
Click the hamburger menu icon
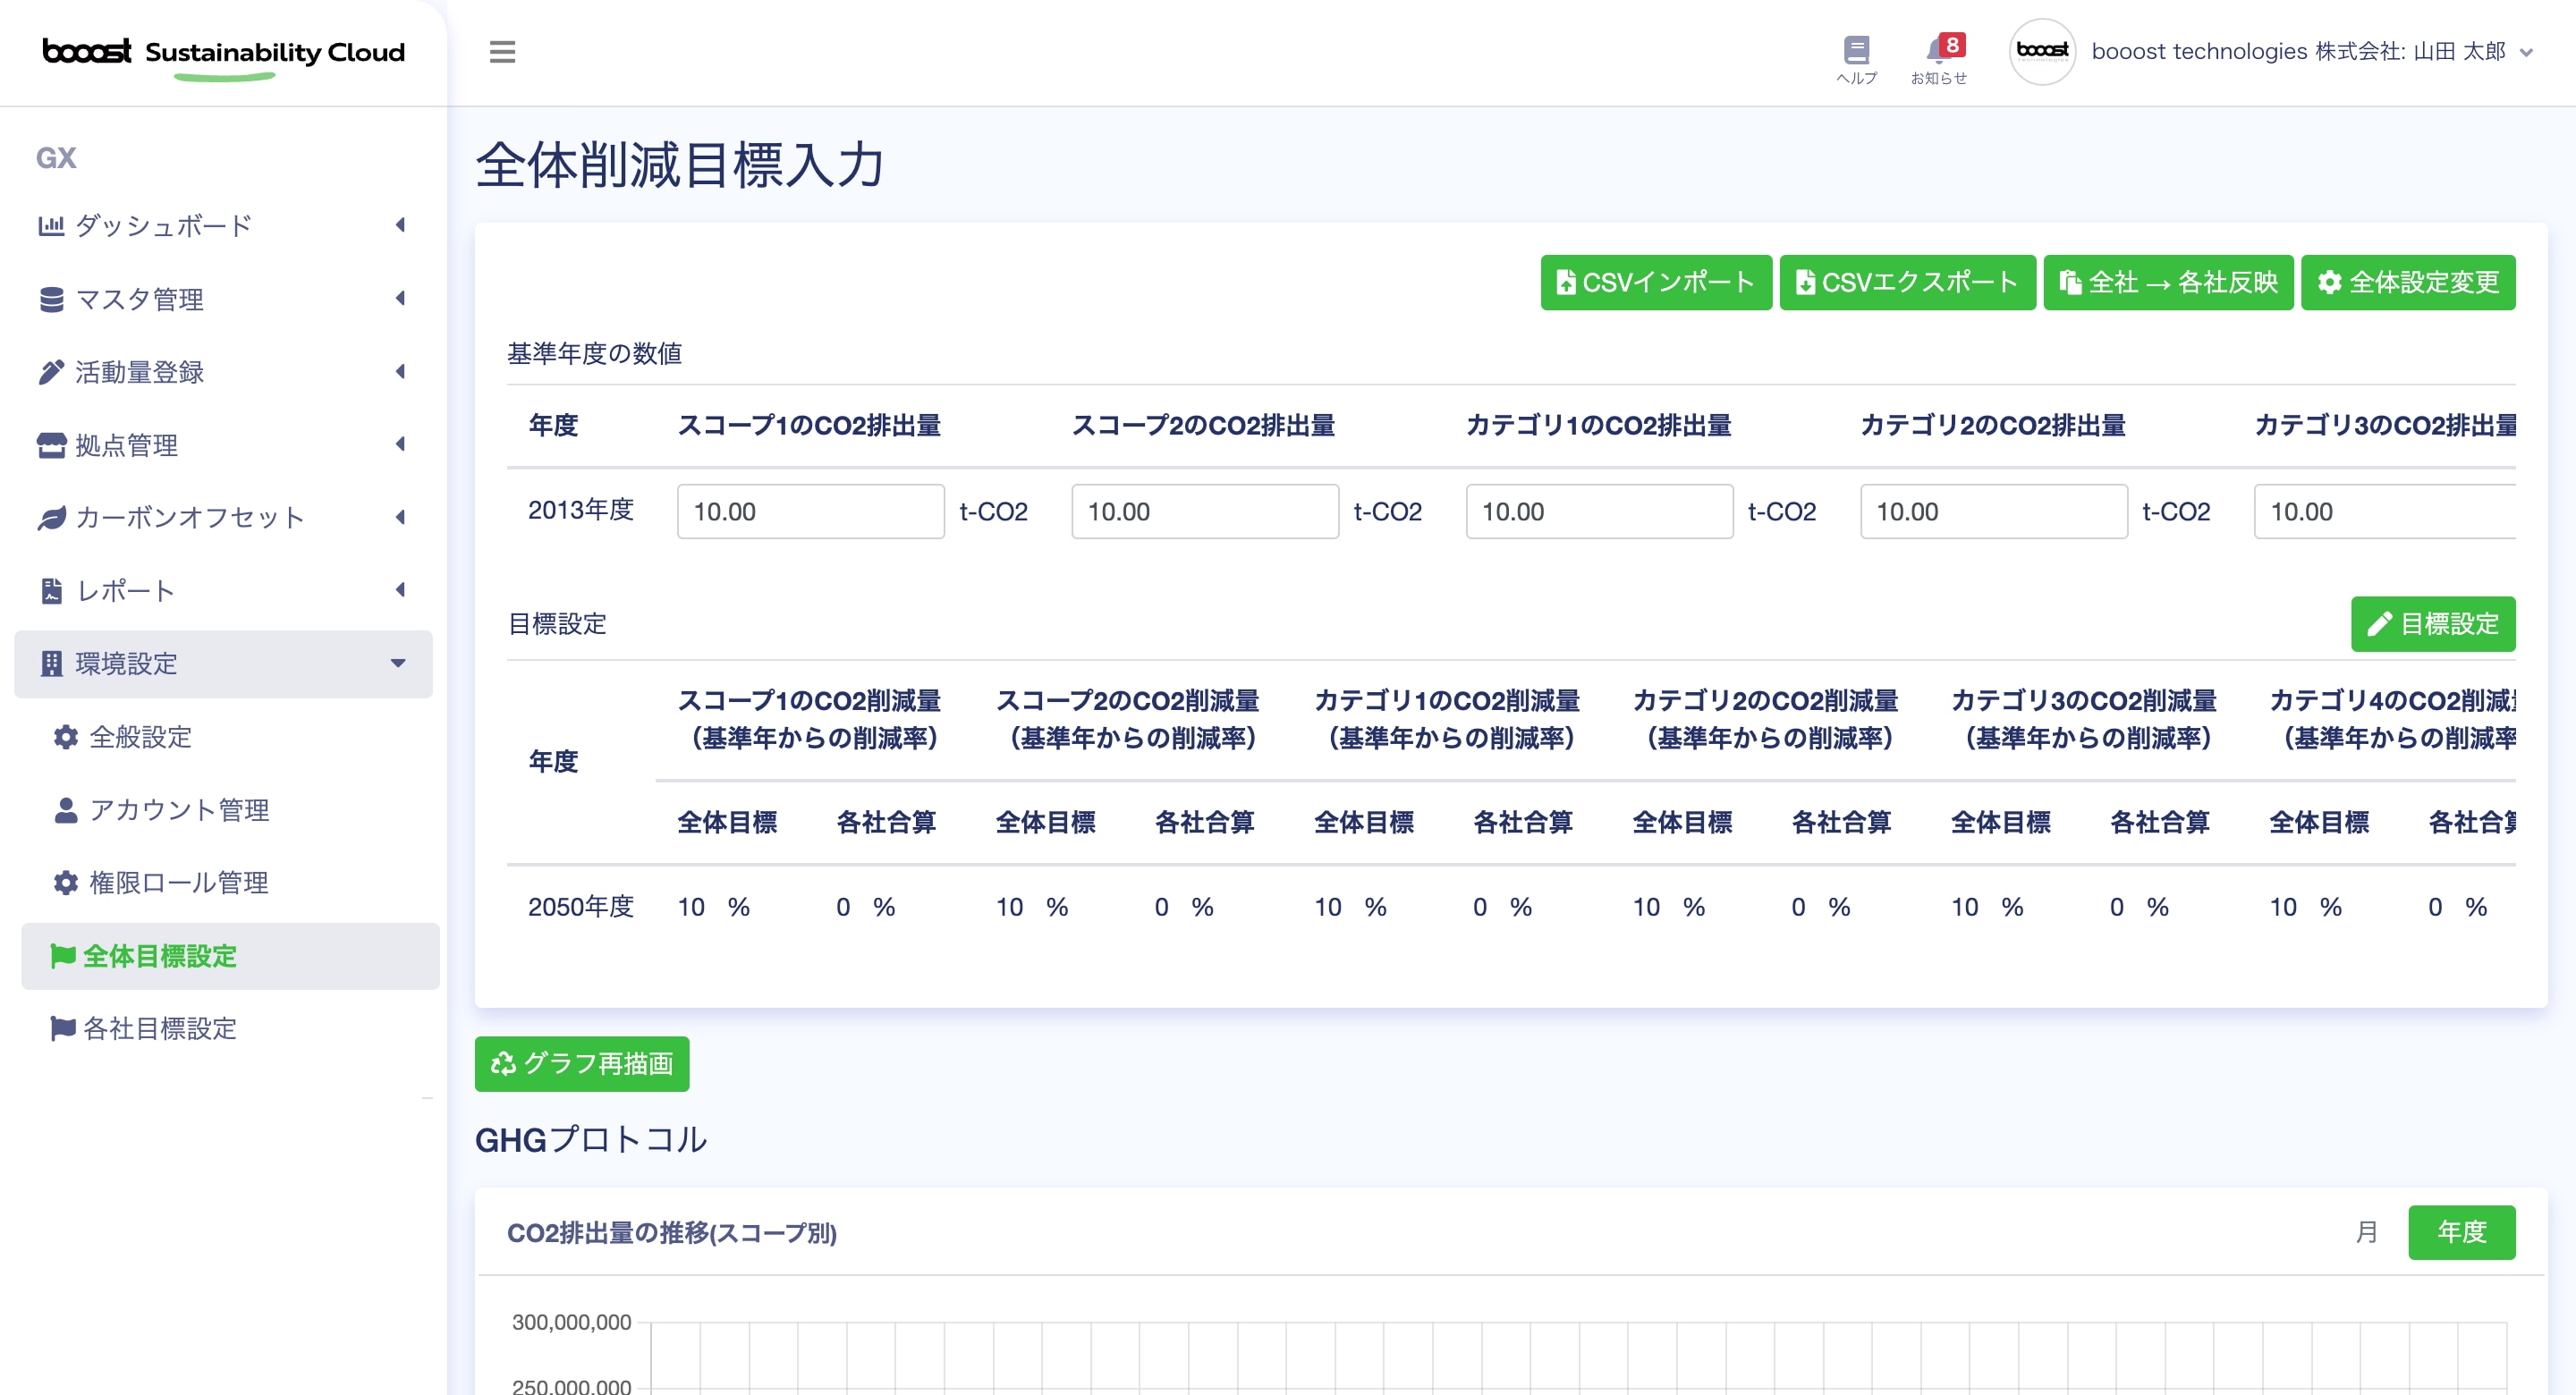502,52
